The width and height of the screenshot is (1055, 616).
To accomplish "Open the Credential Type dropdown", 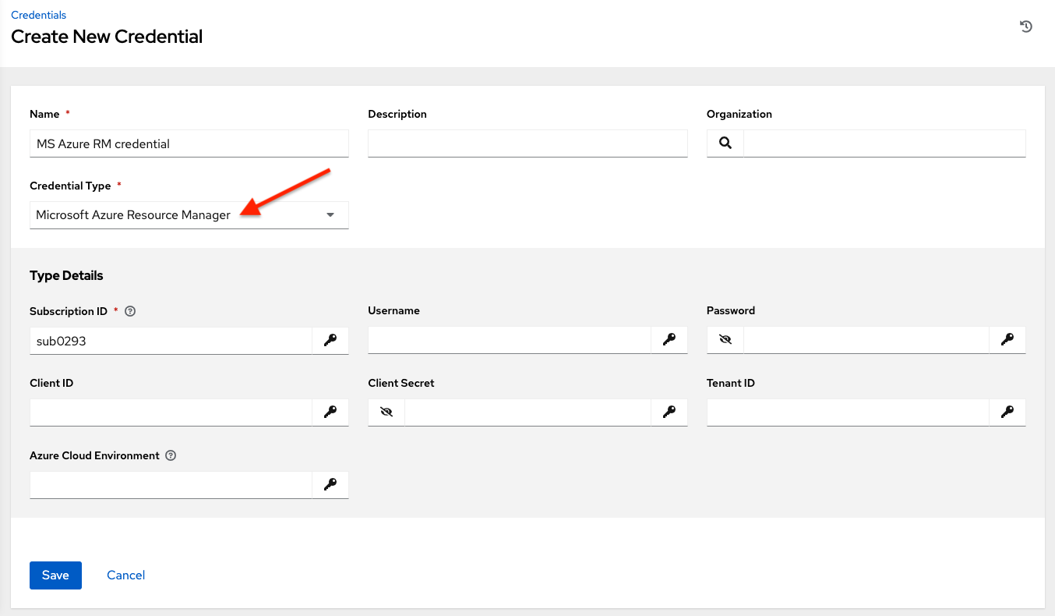I will point(330,214).
